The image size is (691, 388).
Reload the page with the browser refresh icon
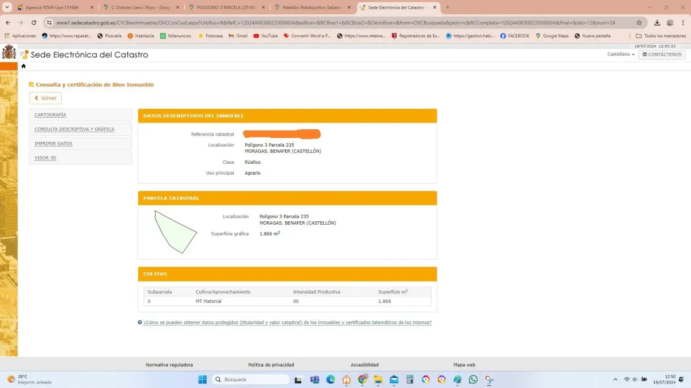[x=34, y=22]
